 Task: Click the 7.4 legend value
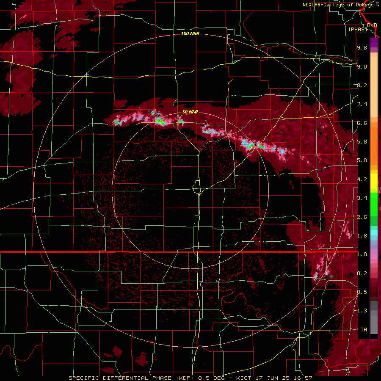362,104
